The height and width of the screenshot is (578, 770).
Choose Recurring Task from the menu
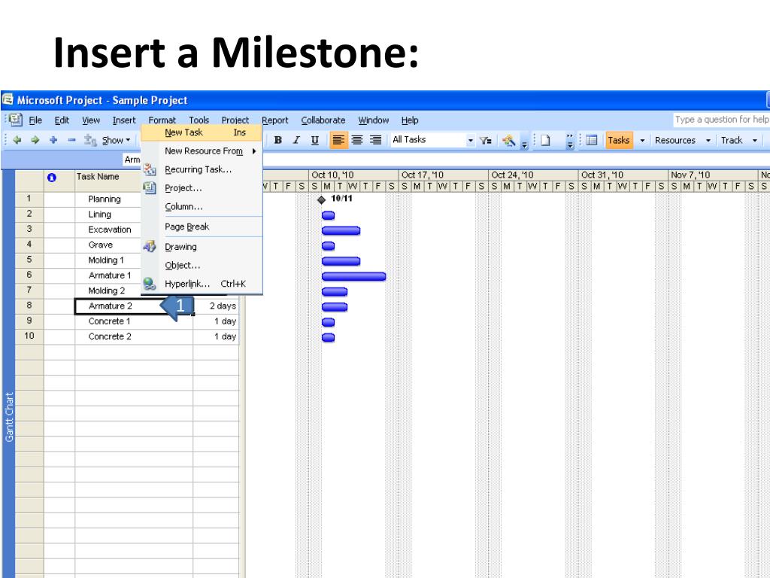click(202, 169)
